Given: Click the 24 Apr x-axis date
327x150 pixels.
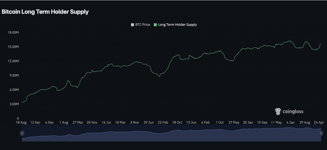Looking at the screenshot, I should pos(318,123).
